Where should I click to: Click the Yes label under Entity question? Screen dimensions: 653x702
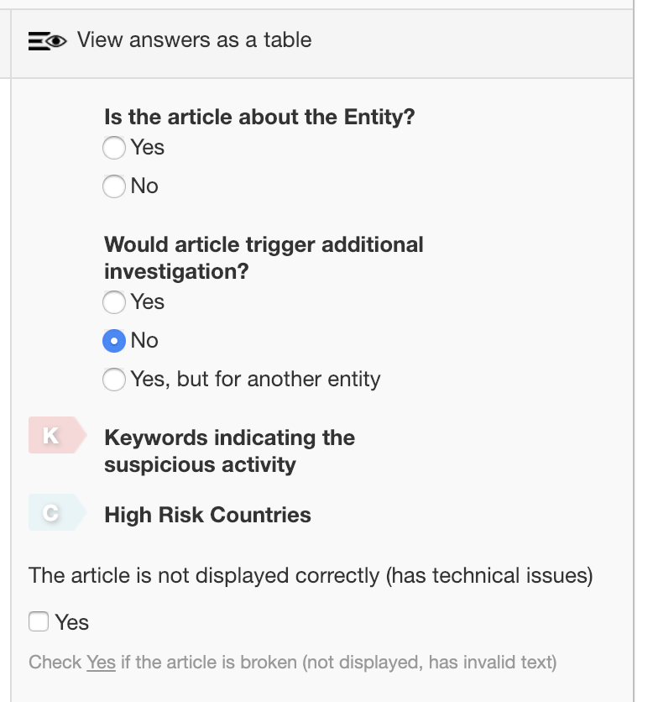[148, 147]
